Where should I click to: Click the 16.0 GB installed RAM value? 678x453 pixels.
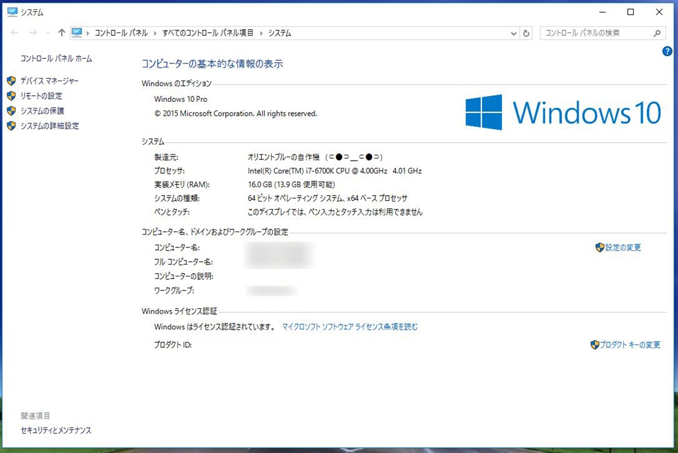pyautogui.click(x=291, y=185)
